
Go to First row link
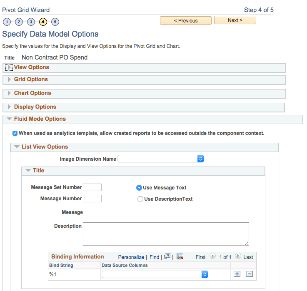[x=200, y=257]
